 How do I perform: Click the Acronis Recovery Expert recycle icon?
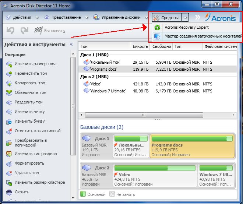(x=157, y=28)
